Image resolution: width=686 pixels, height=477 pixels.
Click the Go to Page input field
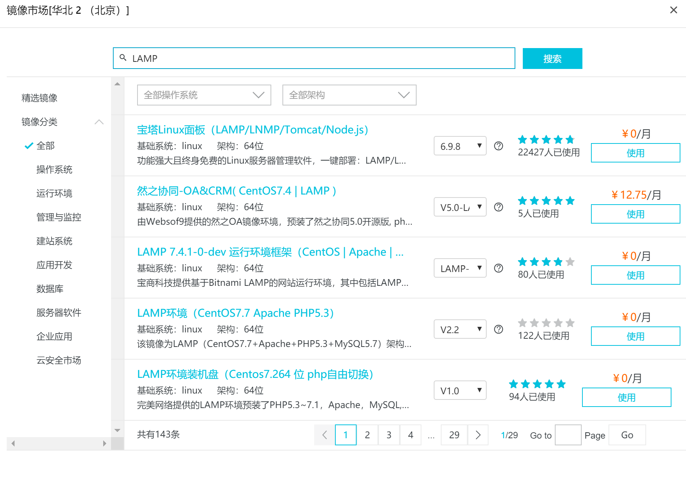[568, 435]
